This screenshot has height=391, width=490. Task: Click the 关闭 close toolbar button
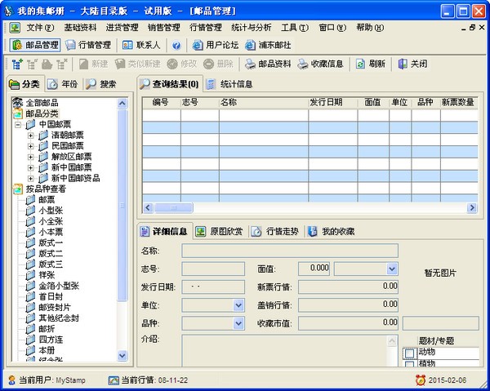(x=412, y=64)
